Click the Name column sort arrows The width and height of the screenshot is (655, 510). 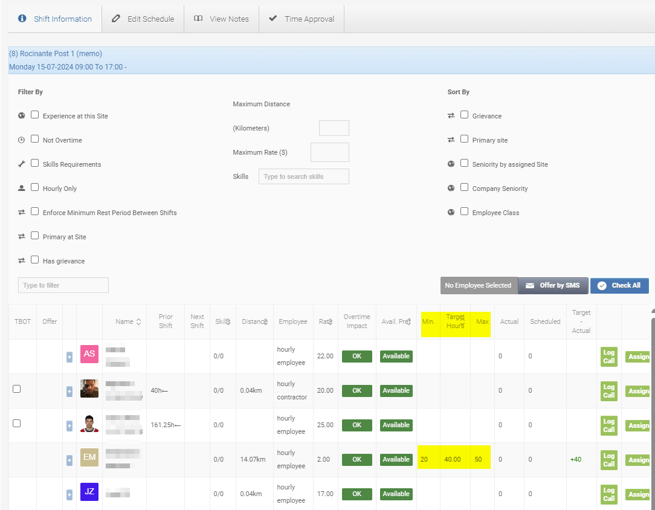(x=137, y=321)
